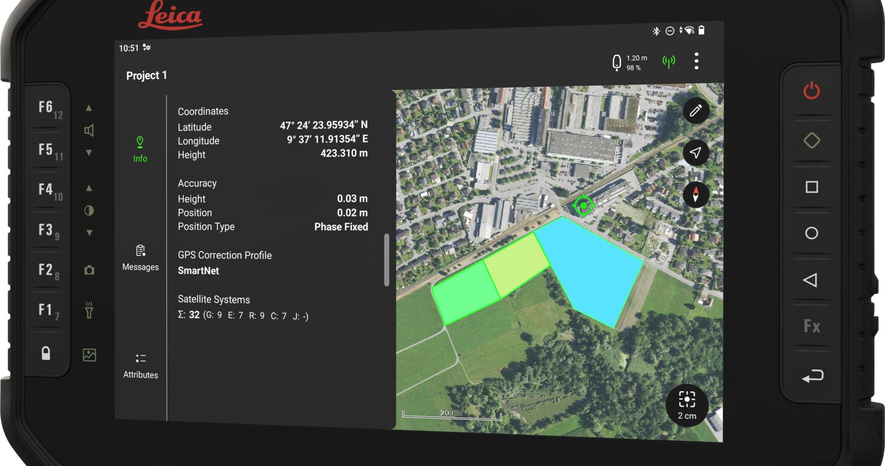Tap the Project 1 title

tap(146, 75)
